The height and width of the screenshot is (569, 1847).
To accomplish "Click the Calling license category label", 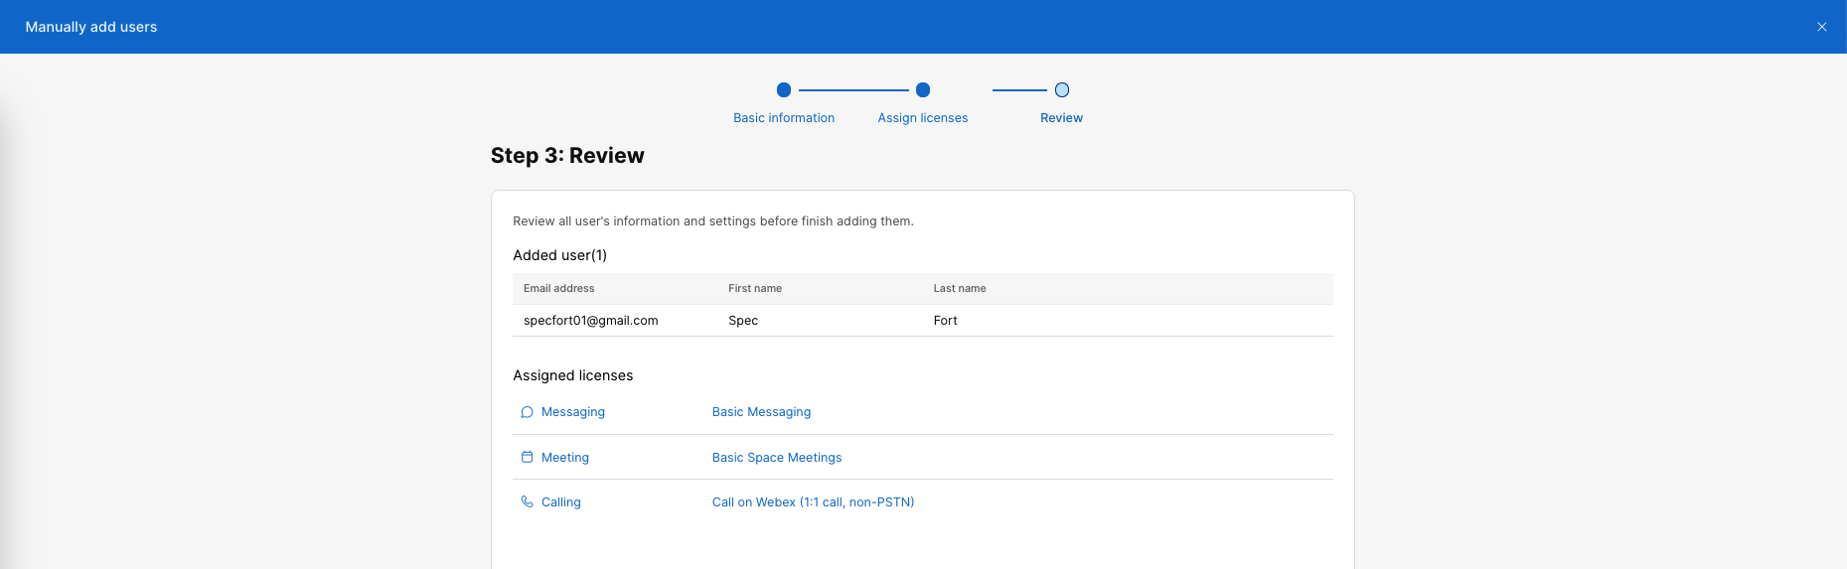I will pyautogui.click(x=561, y=502).
